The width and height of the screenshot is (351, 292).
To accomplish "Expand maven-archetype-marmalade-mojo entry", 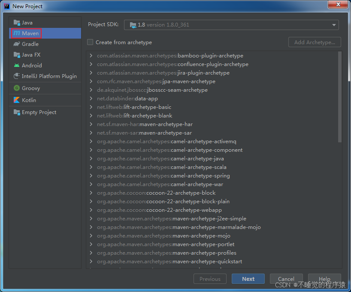I will (91, 227).
